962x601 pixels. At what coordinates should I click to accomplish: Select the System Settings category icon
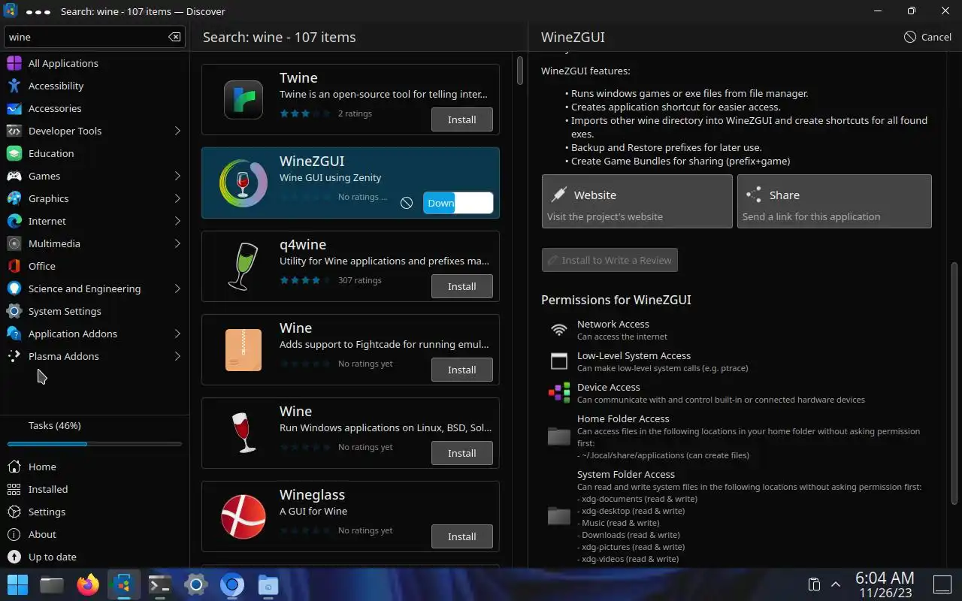click(x=14, y=311)
